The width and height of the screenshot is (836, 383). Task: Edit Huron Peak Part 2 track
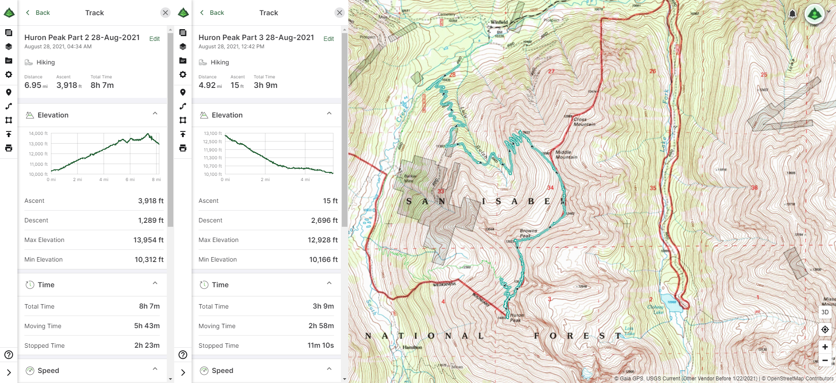coord(155,39)
